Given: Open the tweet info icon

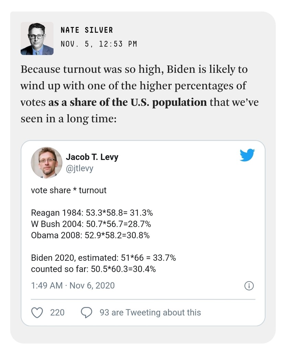Looking at the screenshot, I should (249, 286).
